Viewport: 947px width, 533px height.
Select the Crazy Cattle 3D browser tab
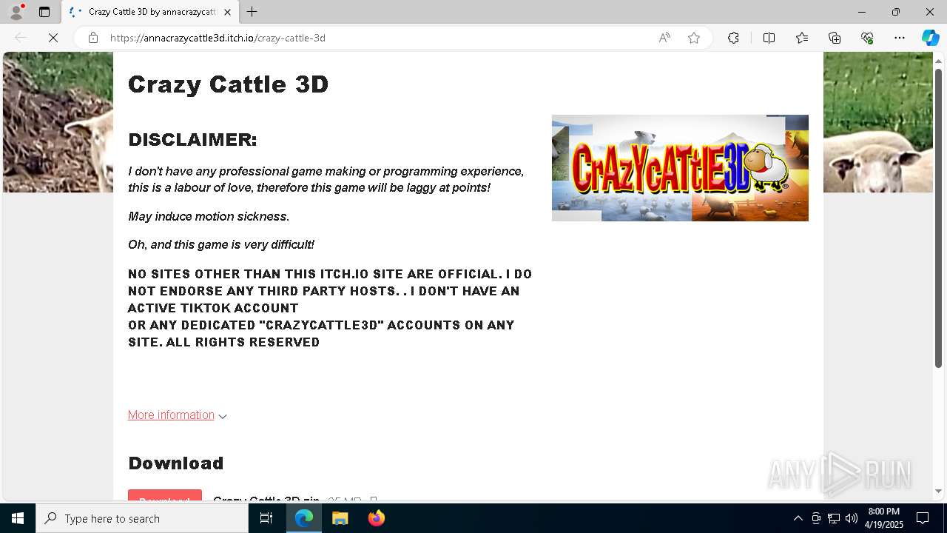point(150,12)
